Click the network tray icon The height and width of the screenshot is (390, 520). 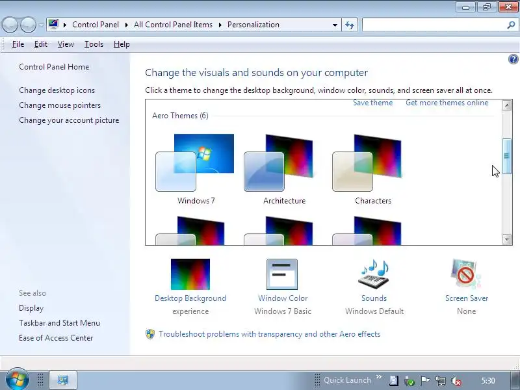pyautogui.click(x=441, y=381)
